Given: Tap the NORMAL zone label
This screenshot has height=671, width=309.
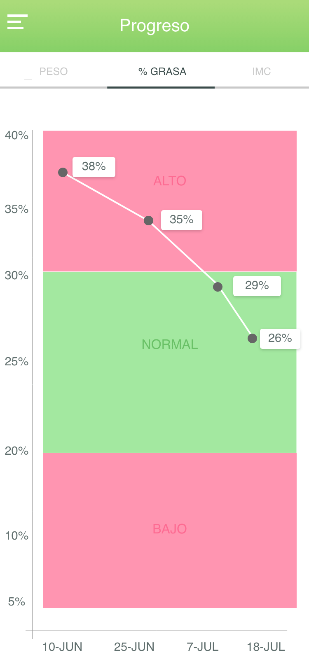Looking at the screenshot, I should (170, 344).
